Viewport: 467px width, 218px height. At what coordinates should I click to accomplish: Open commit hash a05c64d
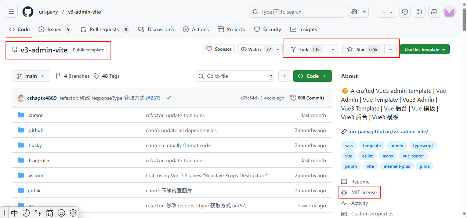coord(249,98)
